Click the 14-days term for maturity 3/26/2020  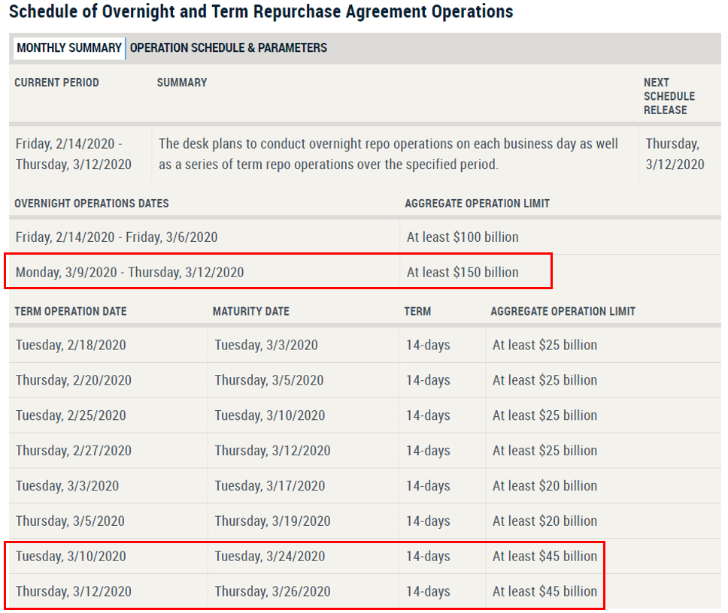click(x=428, y=591)
